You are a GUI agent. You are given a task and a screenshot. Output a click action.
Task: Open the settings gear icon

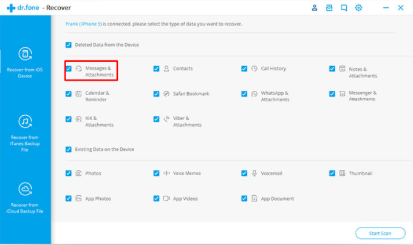[x=358, y=8]
